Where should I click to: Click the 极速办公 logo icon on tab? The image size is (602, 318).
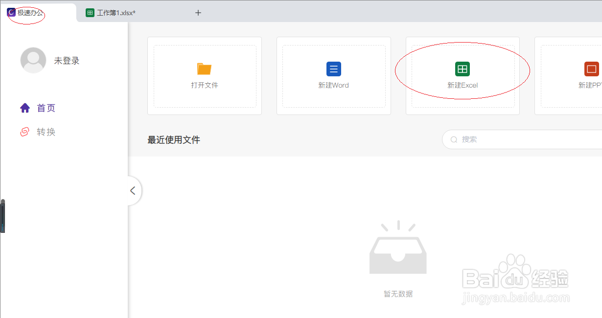click(x=11, y=12)
